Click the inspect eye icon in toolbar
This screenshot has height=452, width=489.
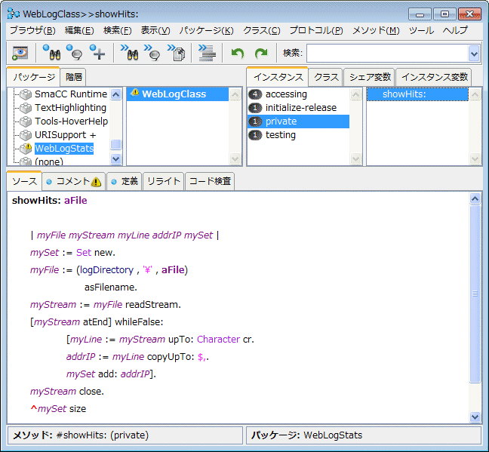coord(20,53)
